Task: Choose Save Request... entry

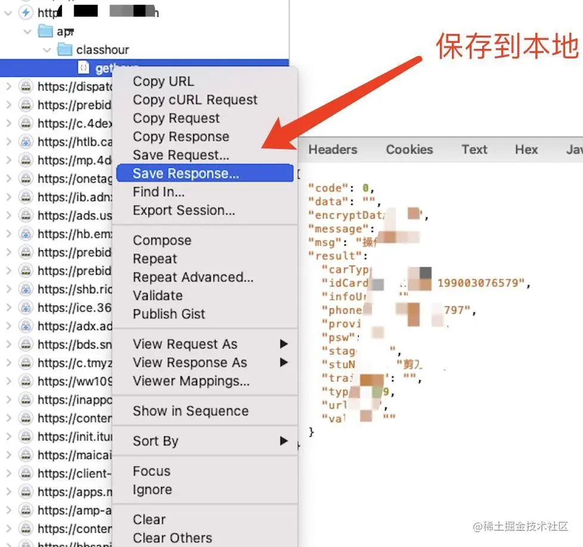Action: click(181, 155)
